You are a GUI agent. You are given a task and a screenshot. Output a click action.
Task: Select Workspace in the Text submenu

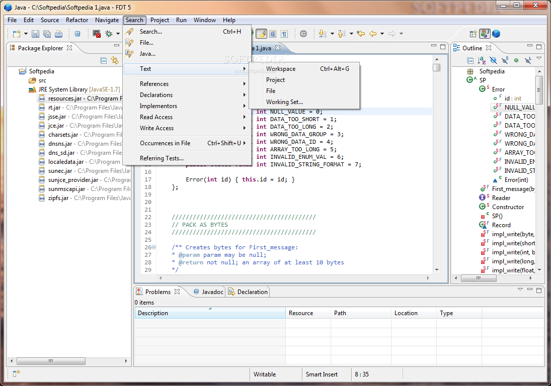click(304, 69)
